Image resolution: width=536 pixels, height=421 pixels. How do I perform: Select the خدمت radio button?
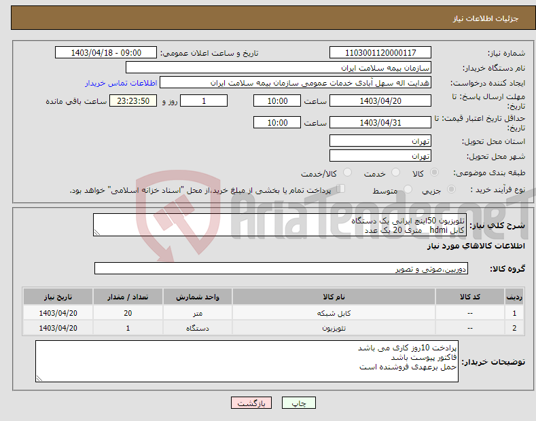(395, 172)
